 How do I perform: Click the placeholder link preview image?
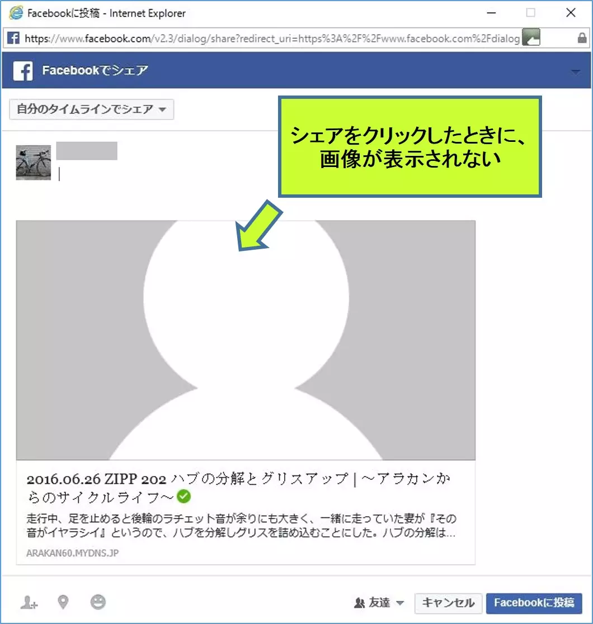pyautogui.click(x=246, y=340)
